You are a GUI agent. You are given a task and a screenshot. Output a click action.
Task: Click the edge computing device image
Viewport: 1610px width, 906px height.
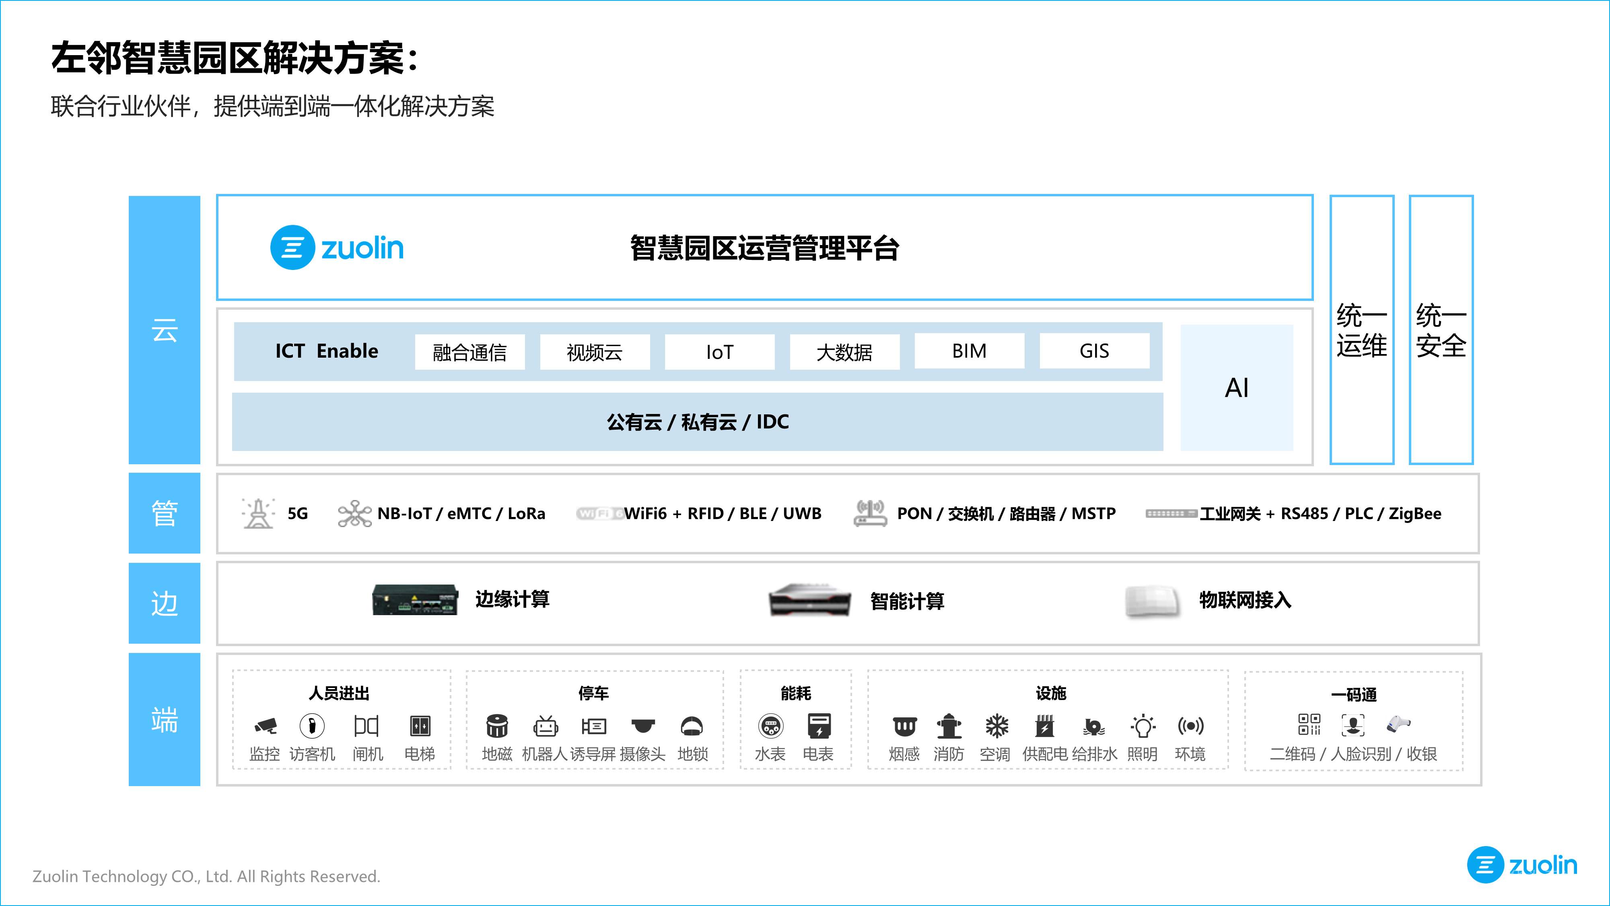tap(415, 600)
